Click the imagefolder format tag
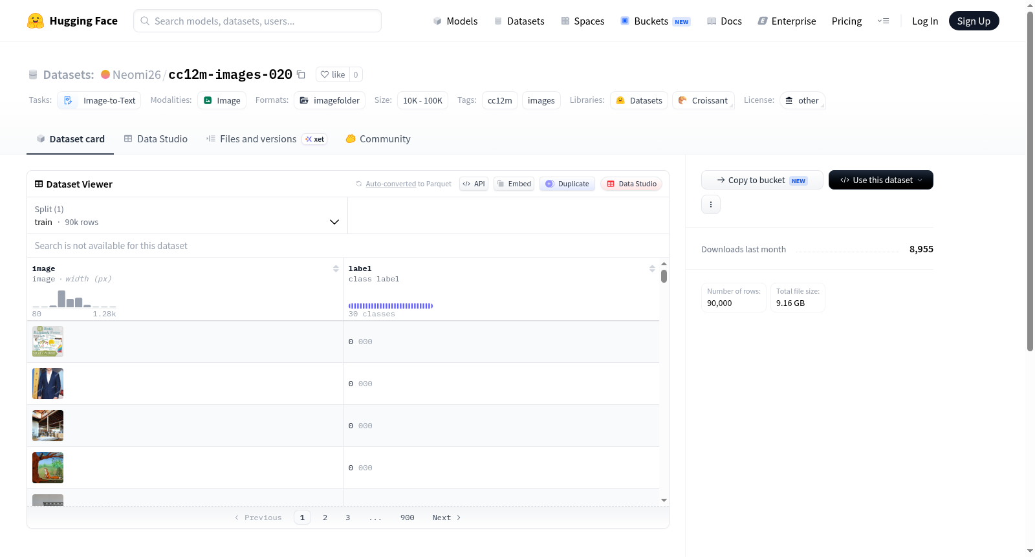 329,100
